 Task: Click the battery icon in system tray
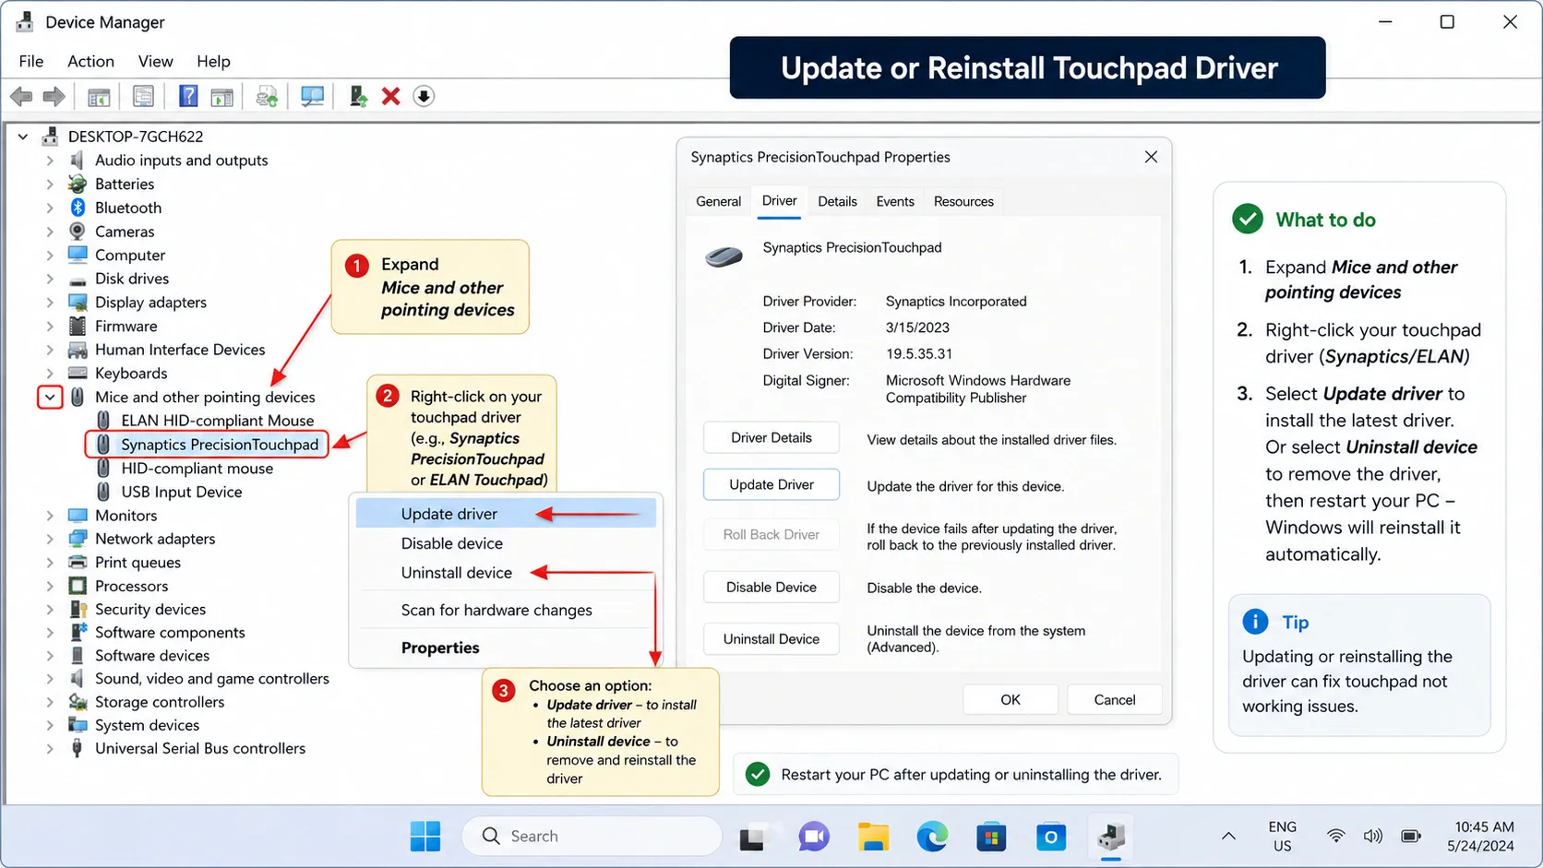click(x=1411, y=837)
